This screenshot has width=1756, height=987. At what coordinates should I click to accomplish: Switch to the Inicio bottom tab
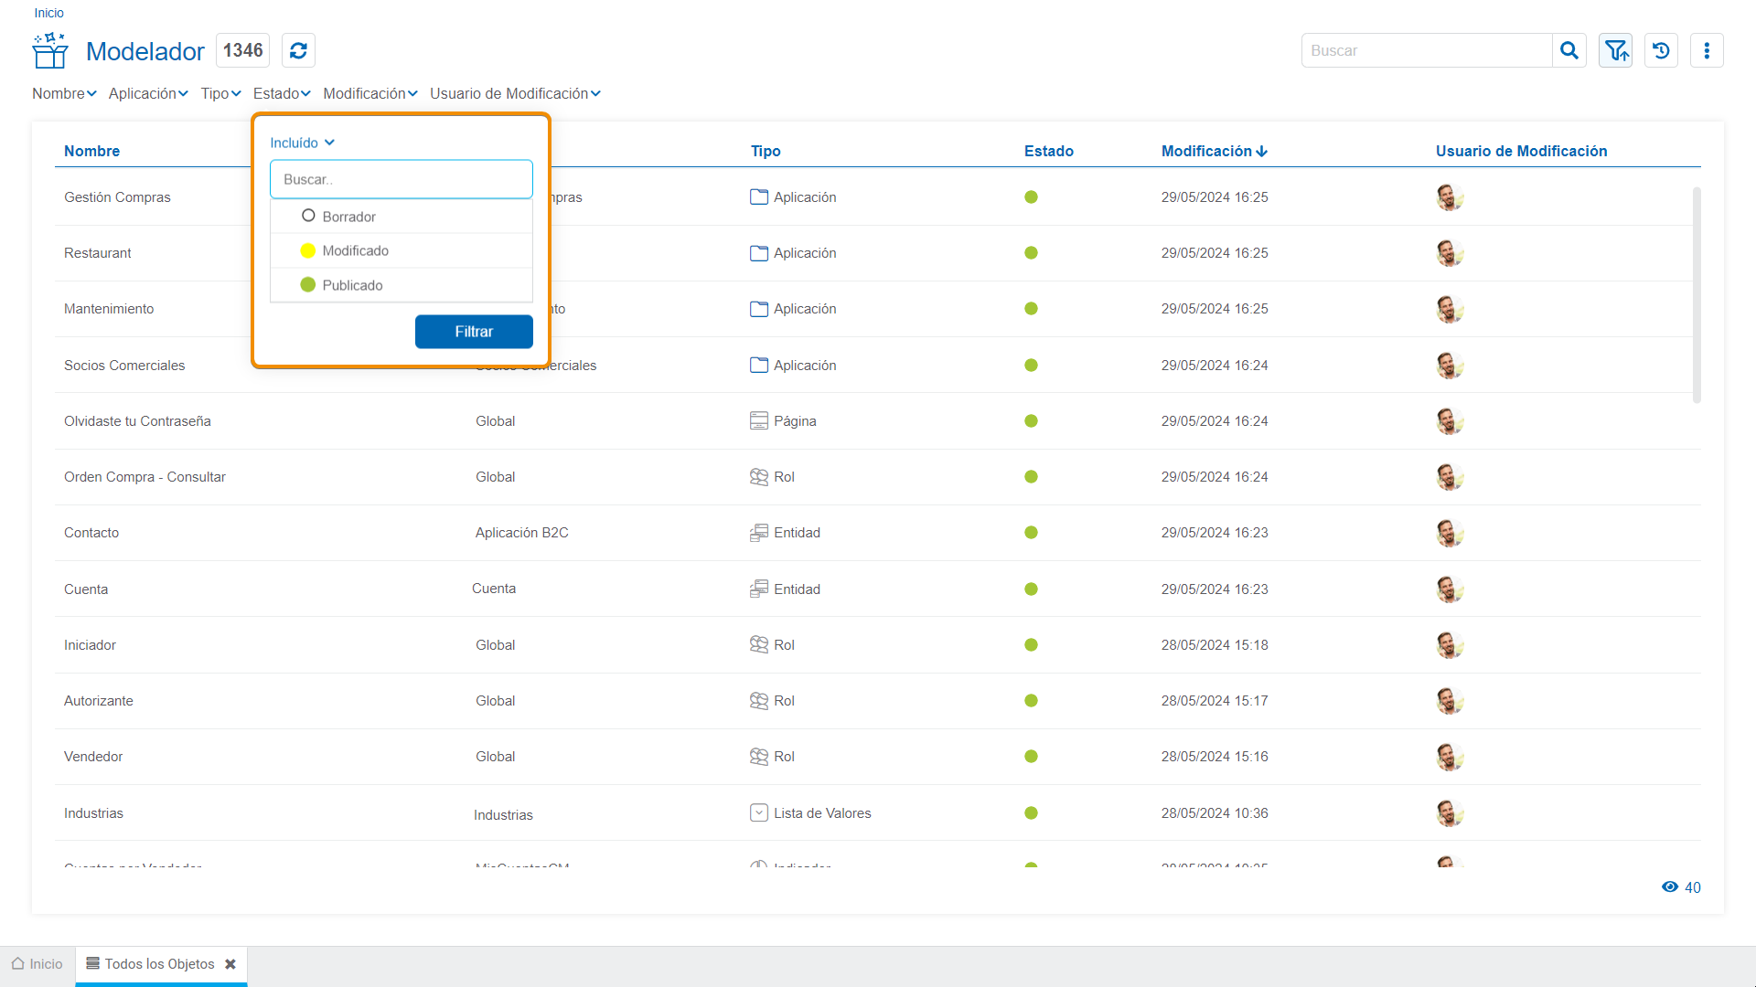tap(37, 964)
